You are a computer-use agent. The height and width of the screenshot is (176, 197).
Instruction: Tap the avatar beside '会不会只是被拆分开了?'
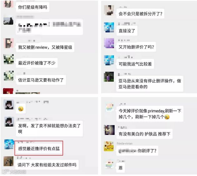click(x=109, y=10)
